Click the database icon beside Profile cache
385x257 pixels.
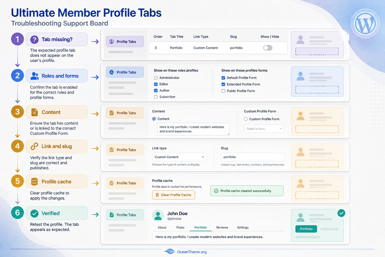click(x=34, y=181)
